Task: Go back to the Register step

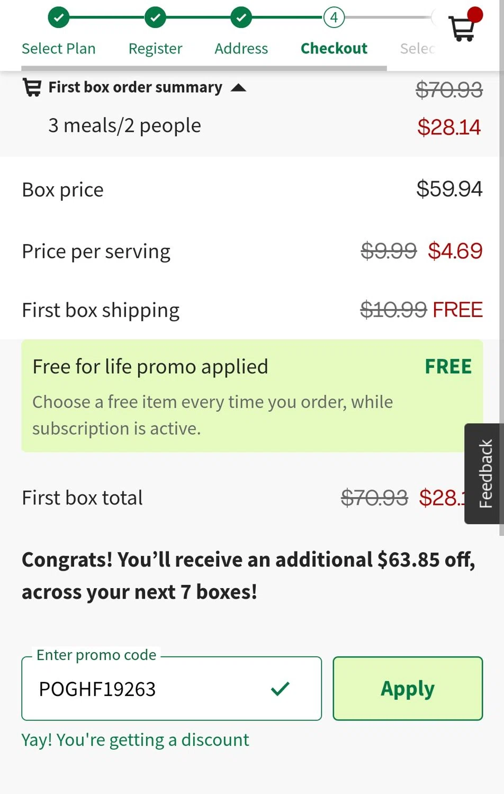Action: click(155, 49)
